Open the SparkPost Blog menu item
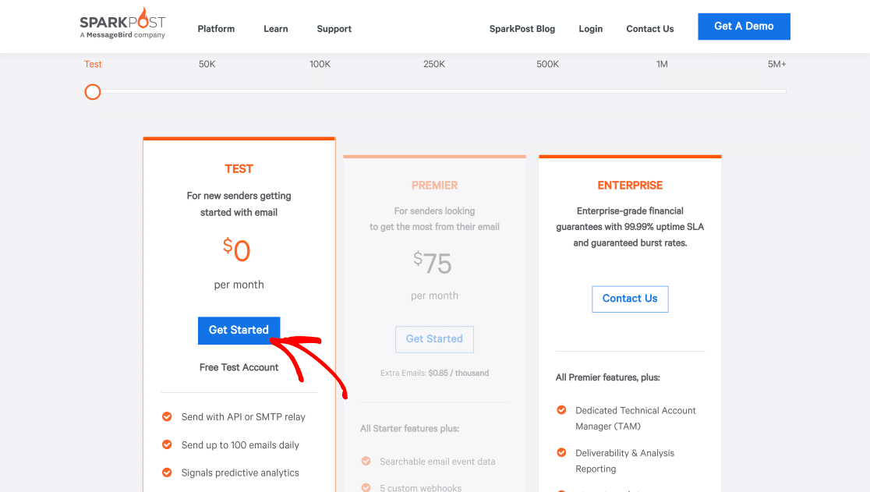Viewport: 870px width, 492px height. tap(522, 29)
